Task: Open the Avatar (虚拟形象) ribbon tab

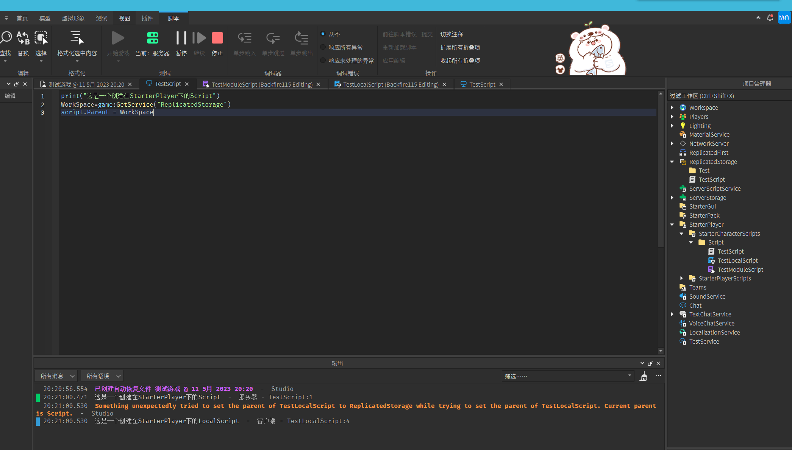Action: pyautogui.click(x=73, y=18)
